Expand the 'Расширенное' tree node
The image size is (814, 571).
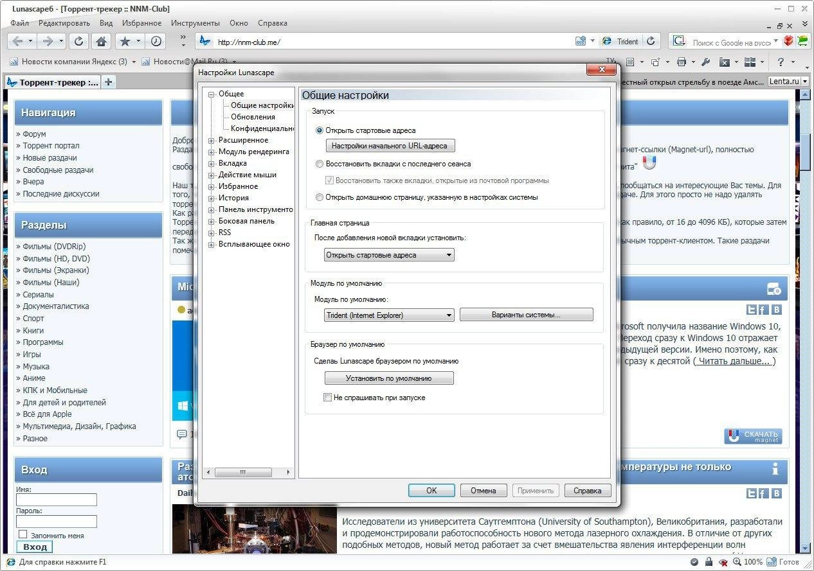211,140
